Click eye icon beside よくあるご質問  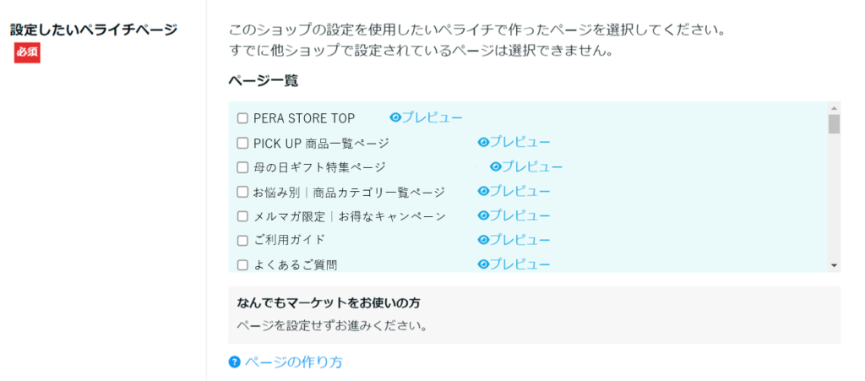483,264
